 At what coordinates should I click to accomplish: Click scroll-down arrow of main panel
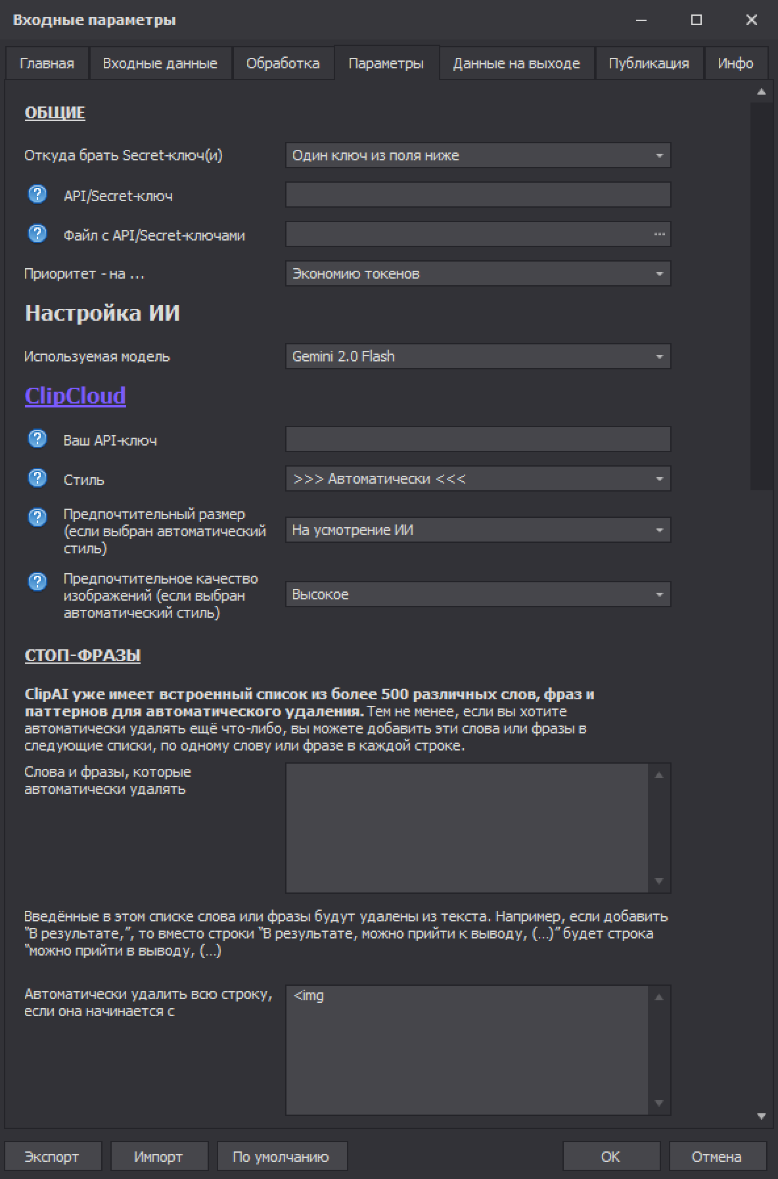pyautogui.click(x=762, y=1116)
